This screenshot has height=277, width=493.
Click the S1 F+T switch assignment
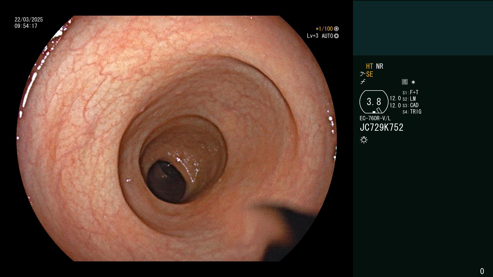click(410, 92)
